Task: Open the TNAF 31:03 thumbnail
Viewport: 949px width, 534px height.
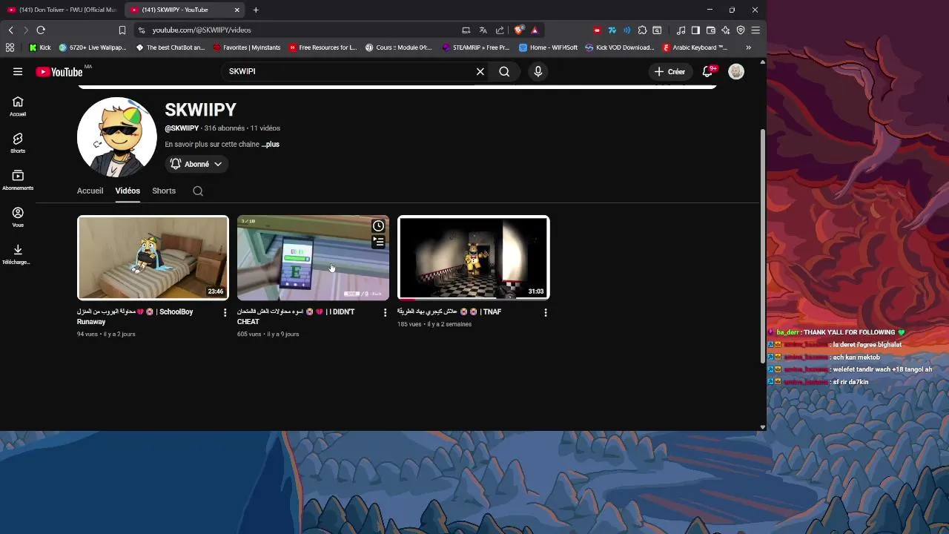Action: [474, 258]
